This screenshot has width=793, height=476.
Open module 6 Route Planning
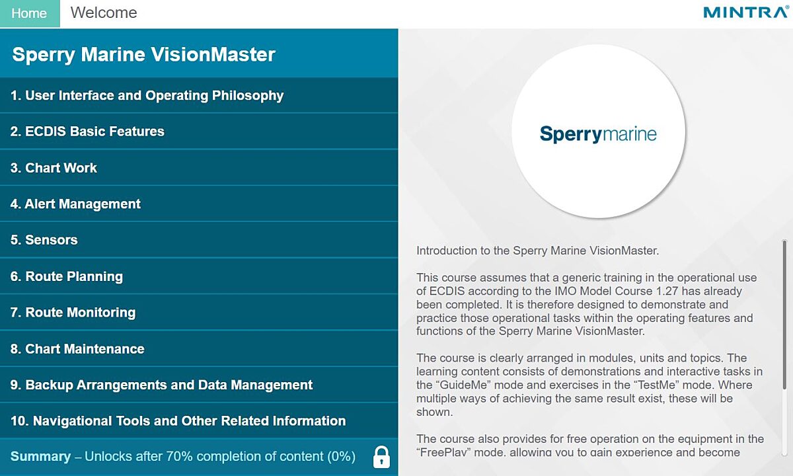(x=199, y=276)
